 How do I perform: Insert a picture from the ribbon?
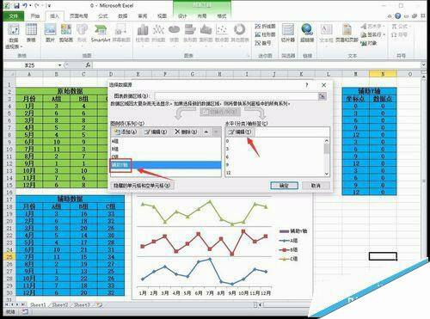50,33
